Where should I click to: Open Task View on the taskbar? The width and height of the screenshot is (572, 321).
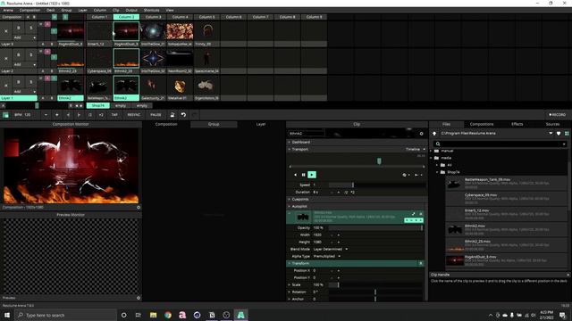139,315
